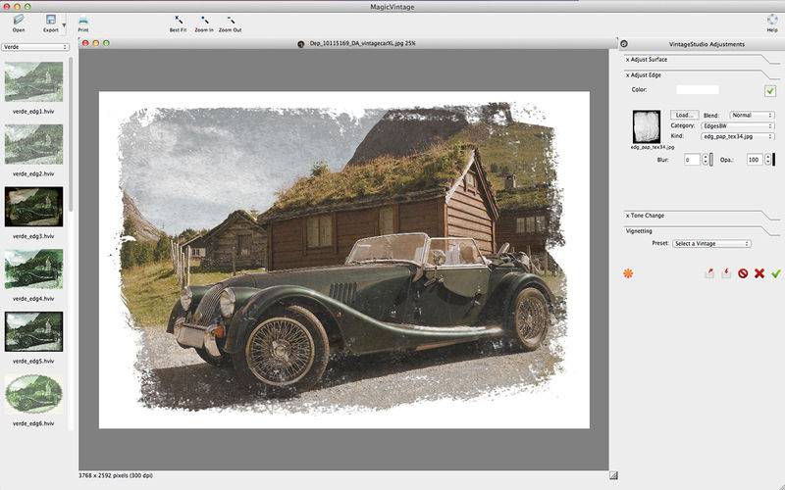The width and height of the screenshot is (785, 490).
Task: Click the edg_pap_tex34 edge texture preview
Action: pos(647,126)
